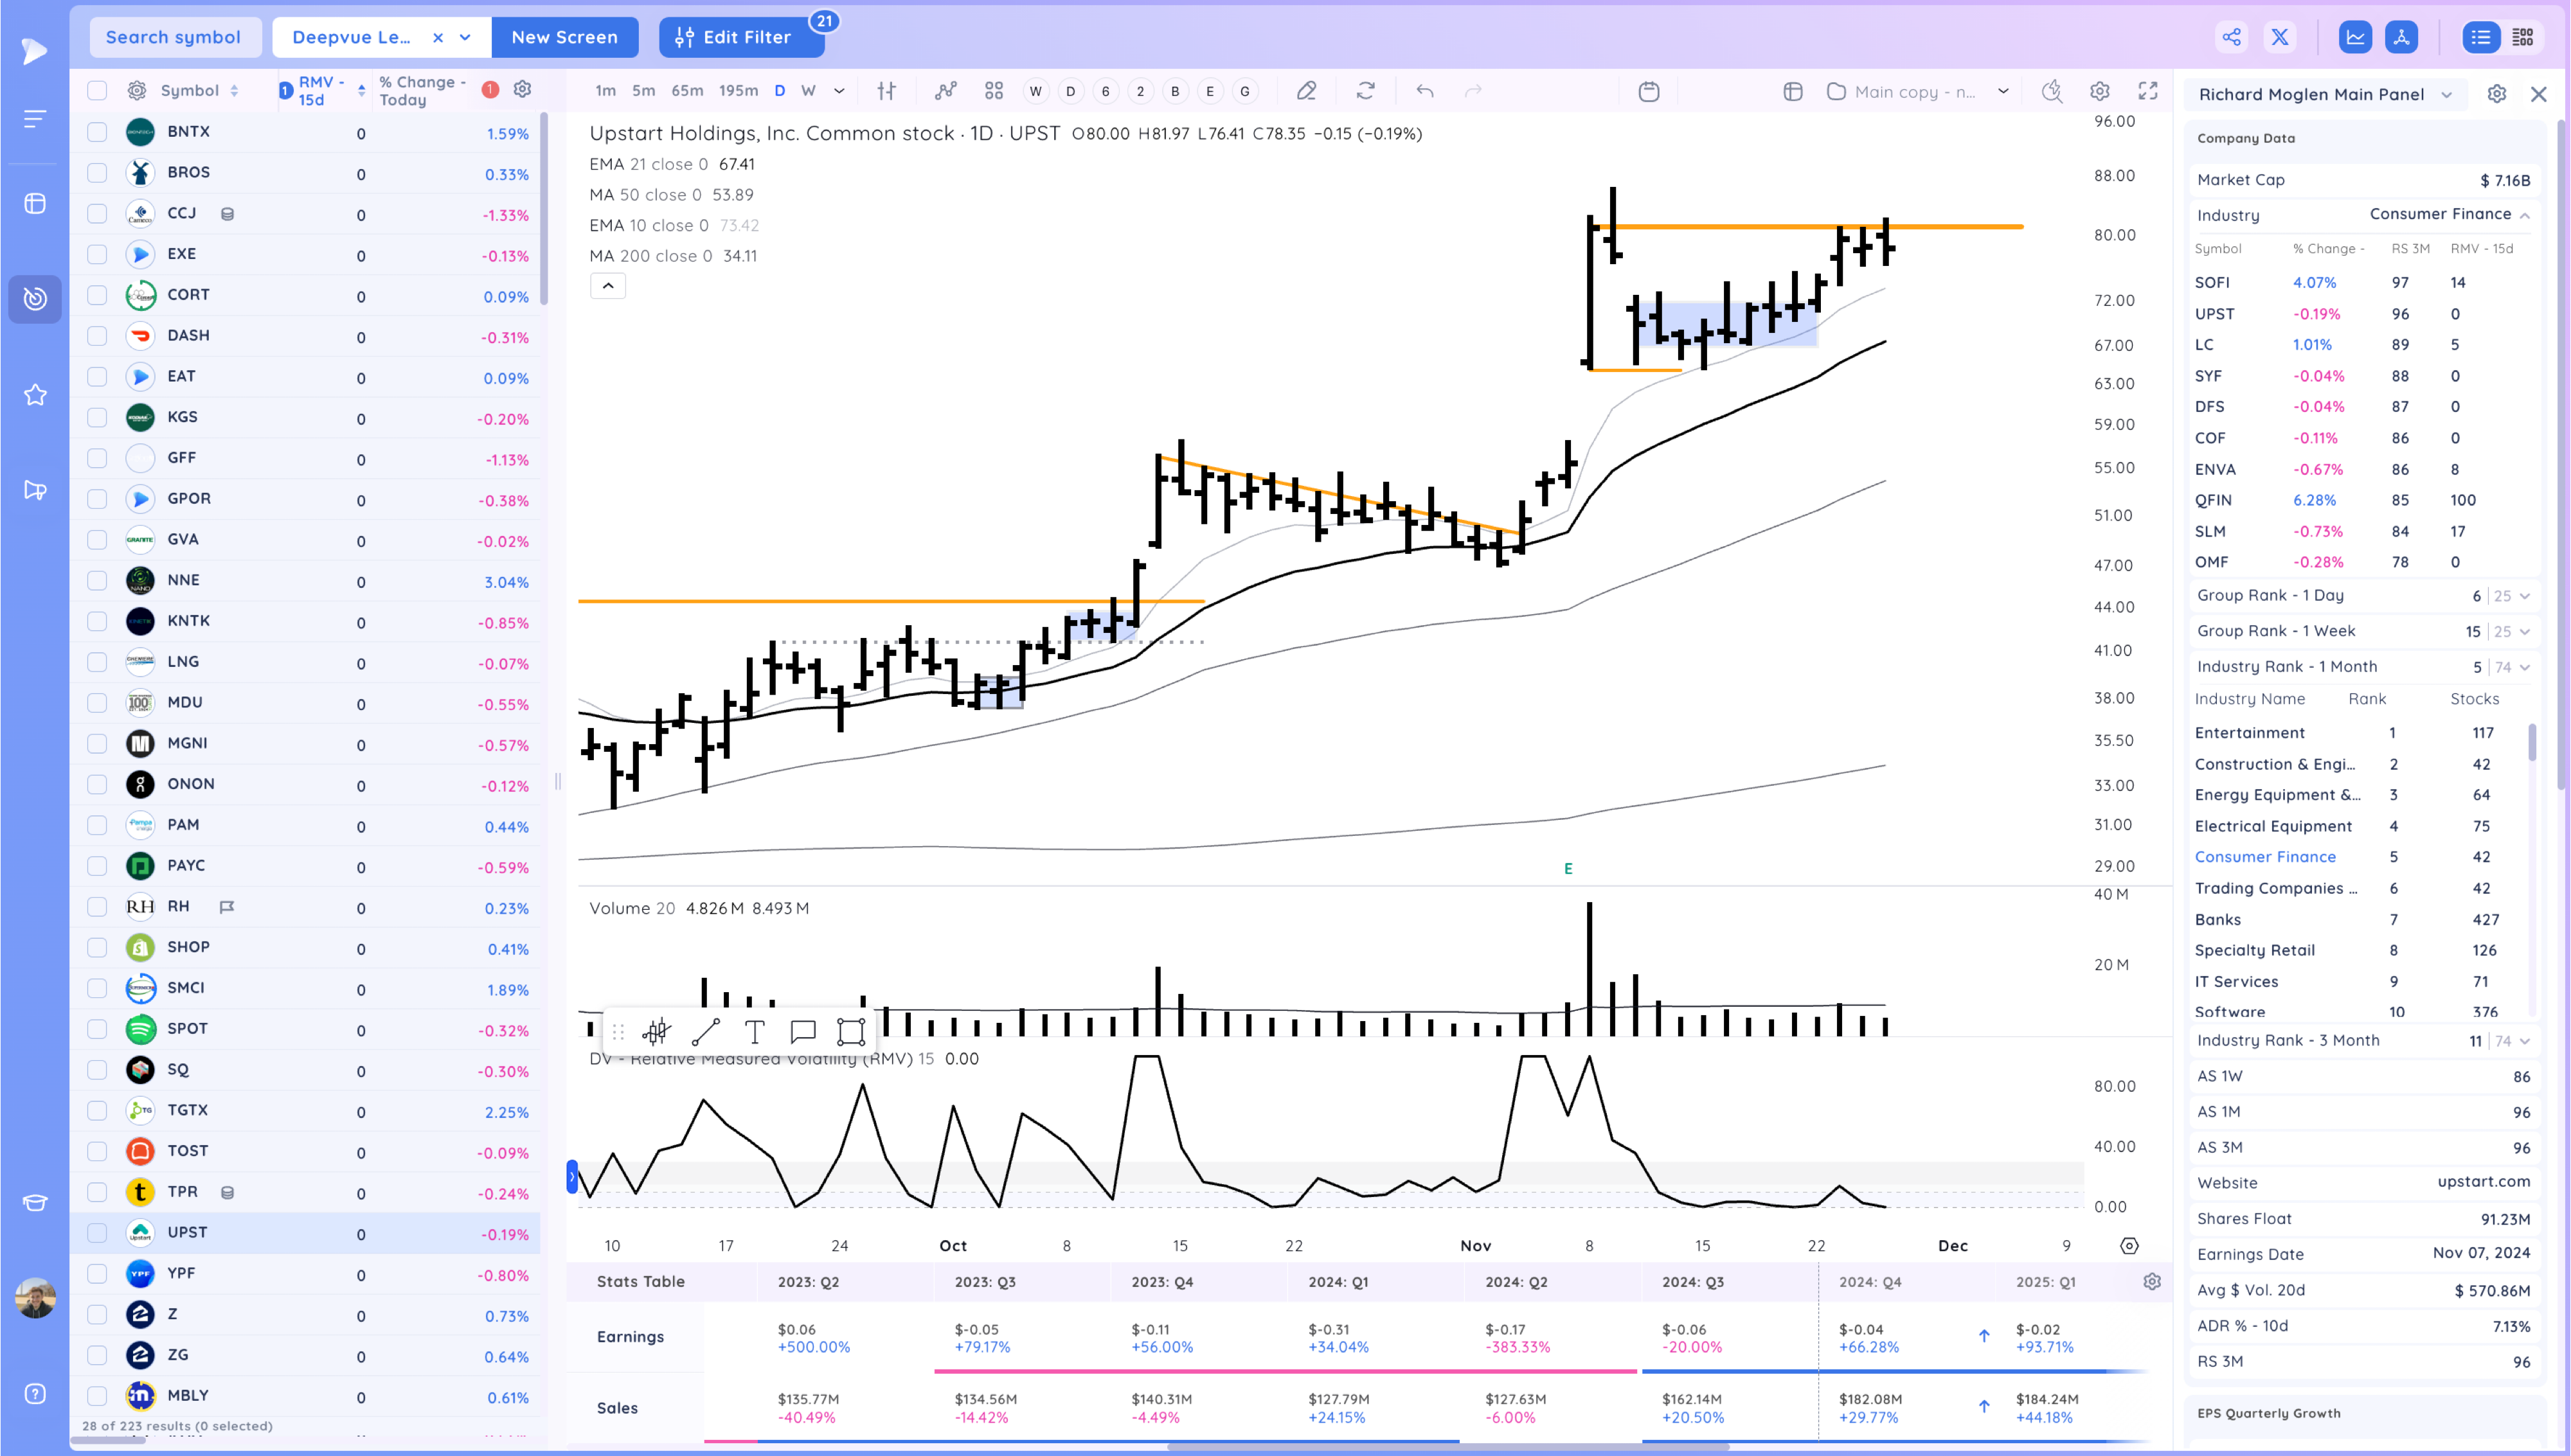Sort by the Symbol column header
This screenshot has width=2571, height=1456.
click(x=199, y=91)
